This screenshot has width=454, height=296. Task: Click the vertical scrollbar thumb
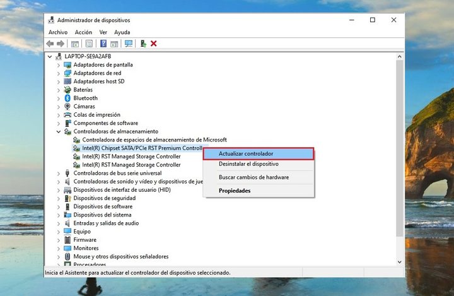400,148
